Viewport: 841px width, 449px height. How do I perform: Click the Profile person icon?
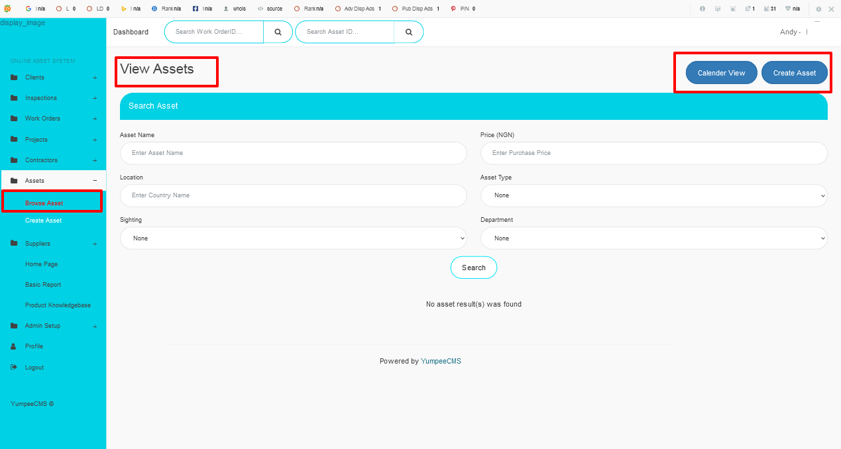[x=14, y=346]
